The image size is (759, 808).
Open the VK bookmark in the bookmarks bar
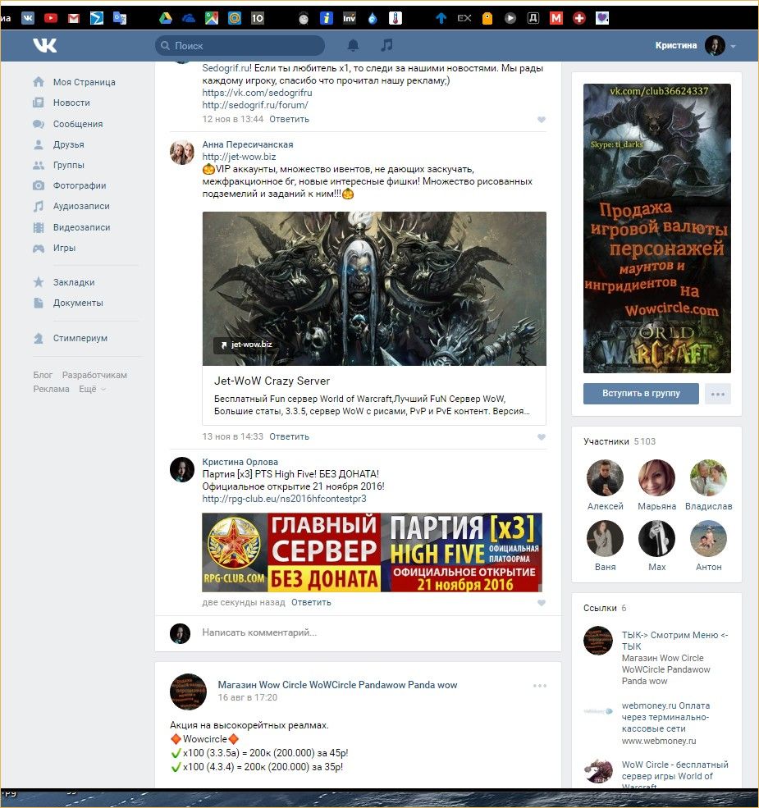click(x=28, y=18)
